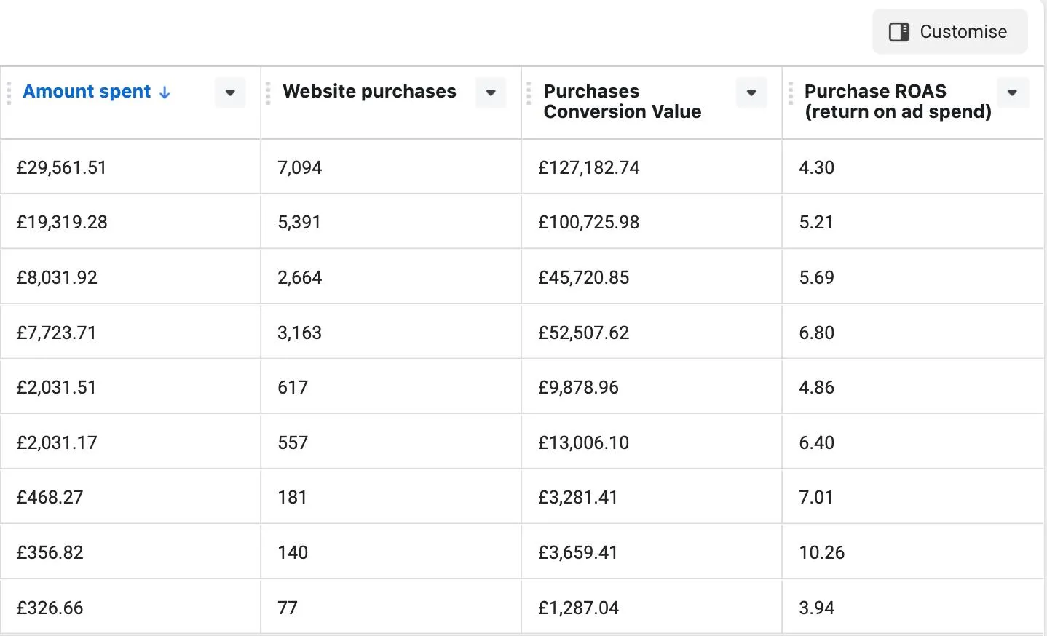Screen dimensions: 1047x636
Task: Open the Website purchases column dropdown
Action: [x=491, y=92]
